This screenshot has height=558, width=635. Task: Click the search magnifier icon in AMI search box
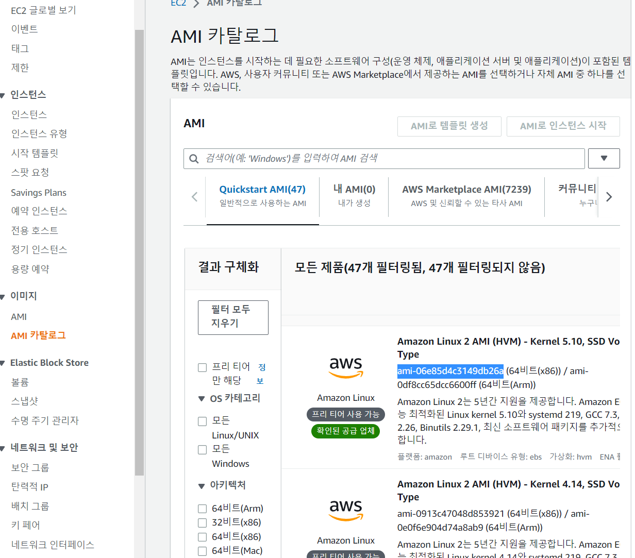coord(194,159)
